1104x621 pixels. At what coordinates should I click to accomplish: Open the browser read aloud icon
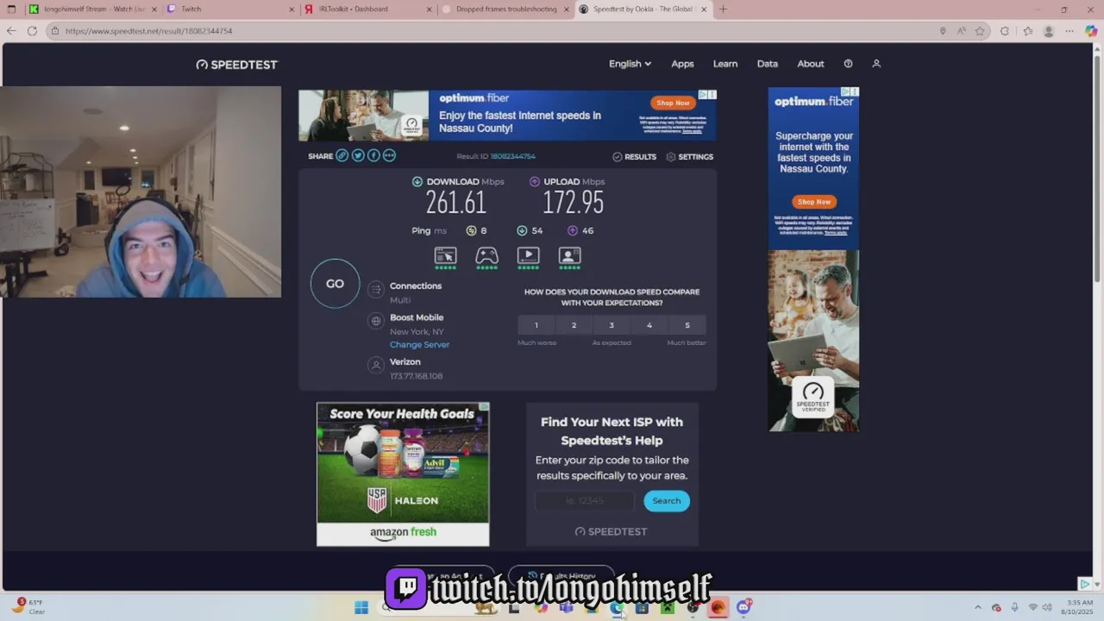961,31
